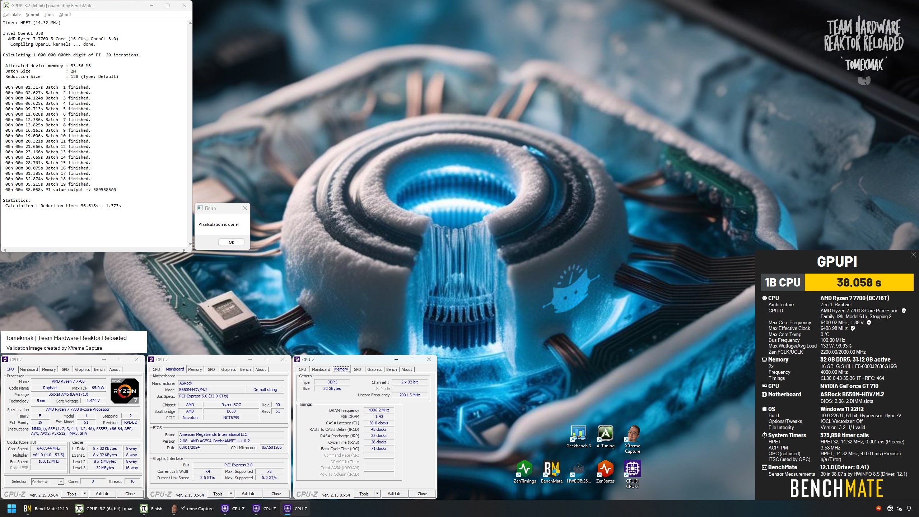Click the DRAM Frequency value 4006.2 MHz
The height and width of the screenshot is (517, 919).
pos(379,410)
